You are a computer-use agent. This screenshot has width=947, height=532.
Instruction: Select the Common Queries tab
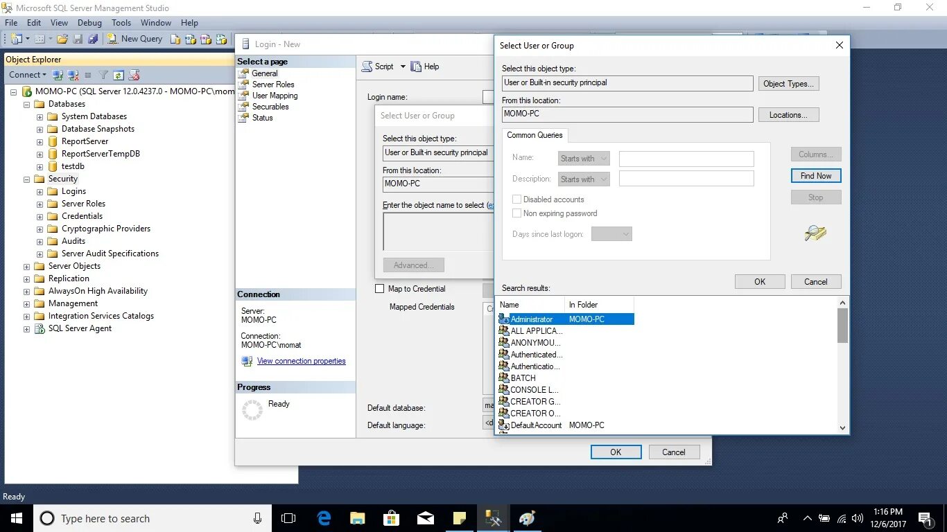[535, 135]
